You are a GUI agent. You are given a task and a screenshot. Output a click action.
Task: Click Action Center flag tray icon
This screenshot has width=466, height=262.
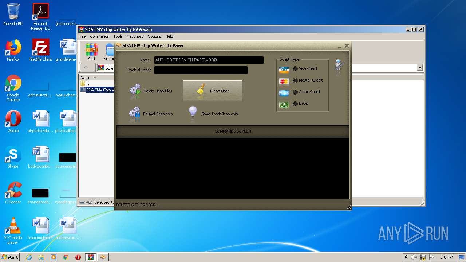point(431,257)
